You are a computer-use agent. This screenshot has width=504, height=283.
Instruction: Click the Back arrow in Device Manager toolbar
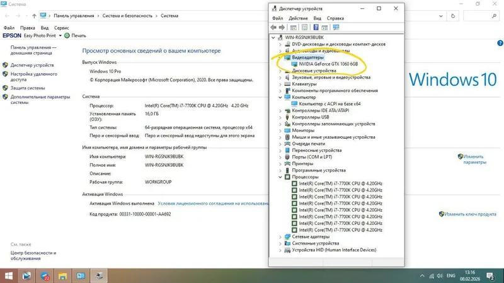273,27
